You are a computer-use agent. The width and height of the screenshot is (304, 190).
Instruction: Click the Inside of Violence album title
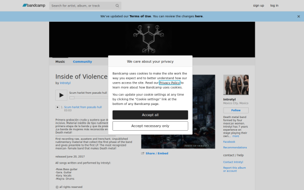[x=82, y=77]
